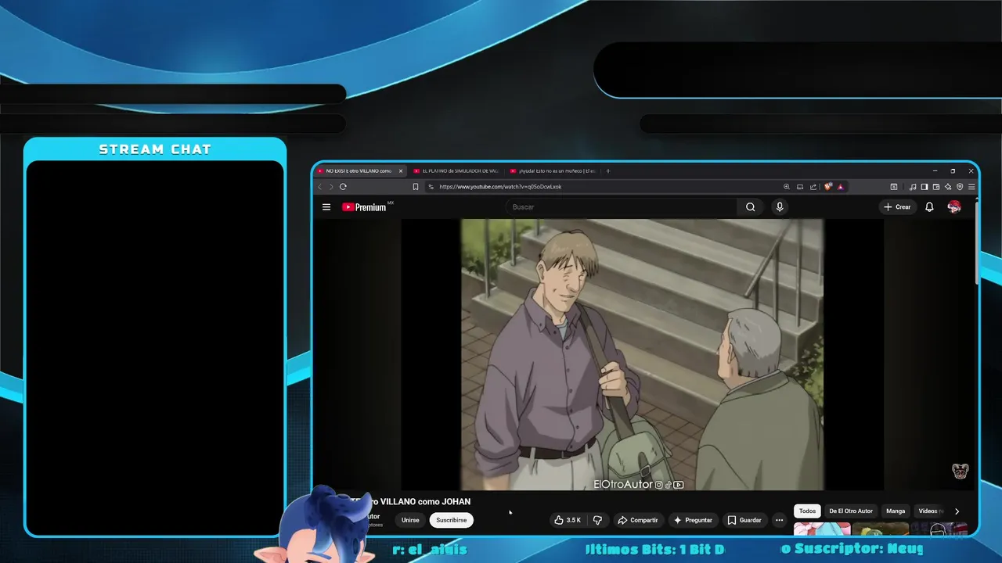The height and width of the screenshot is (563, 1002).
Task: Open Leo AI sparkle icon
Action: coord(948,187)
